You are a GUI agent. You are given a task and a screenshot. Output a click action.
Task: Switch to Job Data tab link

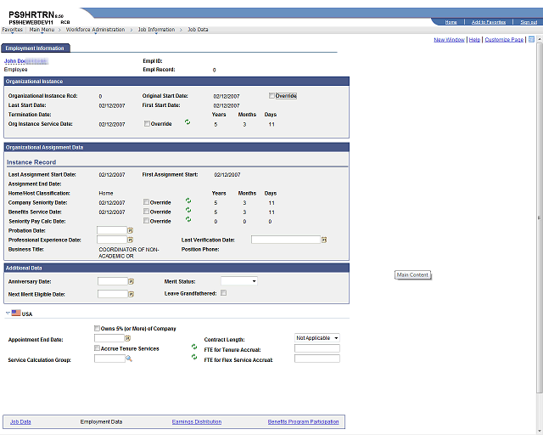[20, 421]
